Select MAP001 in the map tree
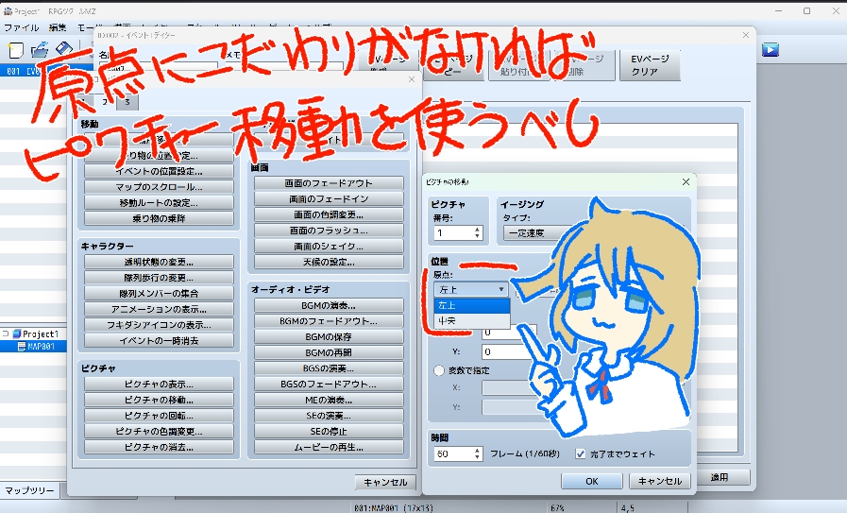The image size is (847, 513). [41, 346]
